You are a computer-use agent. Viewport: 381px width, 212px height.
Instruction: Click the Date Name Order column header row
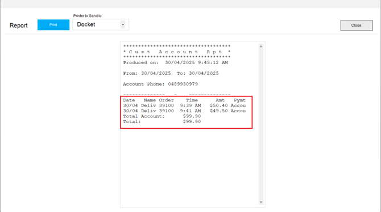click(x=184, y=100)
